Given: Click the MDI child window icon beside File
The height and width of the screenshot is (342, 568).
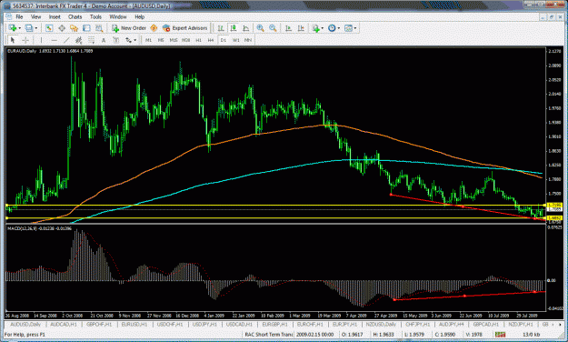Looking at the screenshot, I should [x=9, y=16].
